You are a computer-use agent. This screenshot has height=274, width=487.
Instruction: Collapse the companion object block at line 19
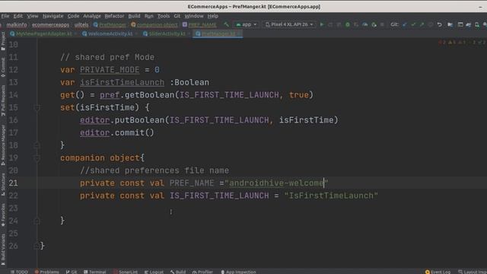[37, 158]
